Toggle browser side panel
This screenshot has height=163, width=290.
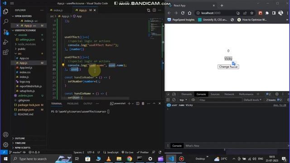click(x=274, y=13)
